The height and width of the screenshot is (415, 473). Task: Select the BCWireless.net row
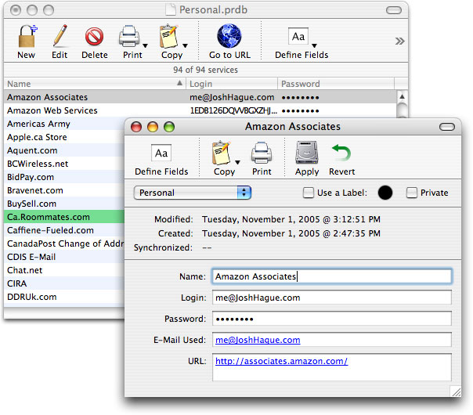[64, 164]
